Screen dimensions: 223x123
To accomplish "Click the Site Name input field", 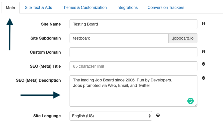I will click(x=133, y=24).
